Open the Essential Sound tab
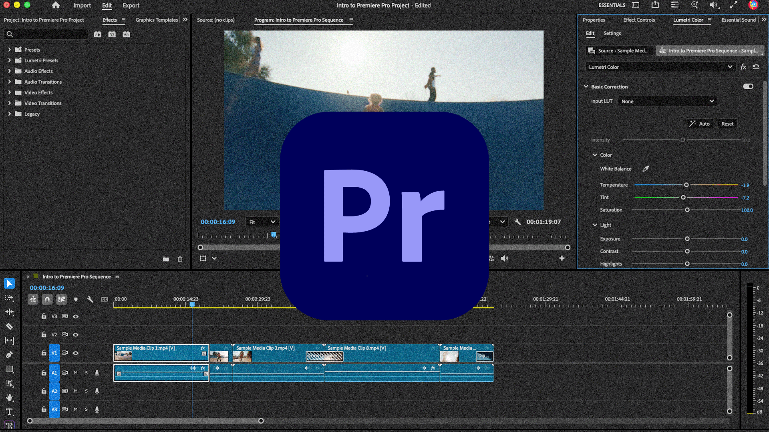769x432 pixels. tap(738, 20)
